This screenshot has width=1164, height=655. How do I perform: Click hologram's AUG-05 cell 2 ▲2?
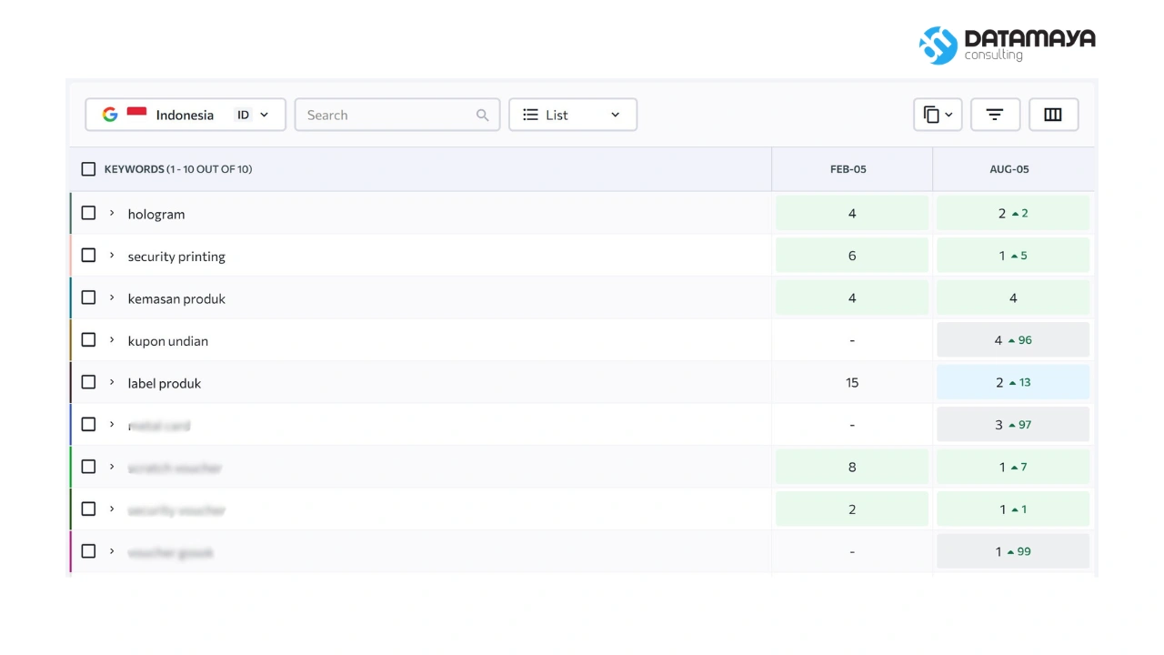(x=1013, y=213)
